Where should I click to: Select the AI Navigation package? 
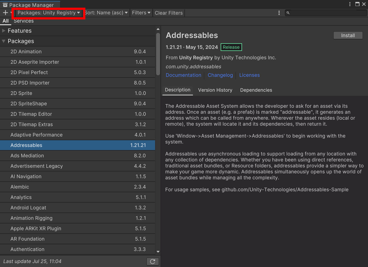tap(78, 176)
